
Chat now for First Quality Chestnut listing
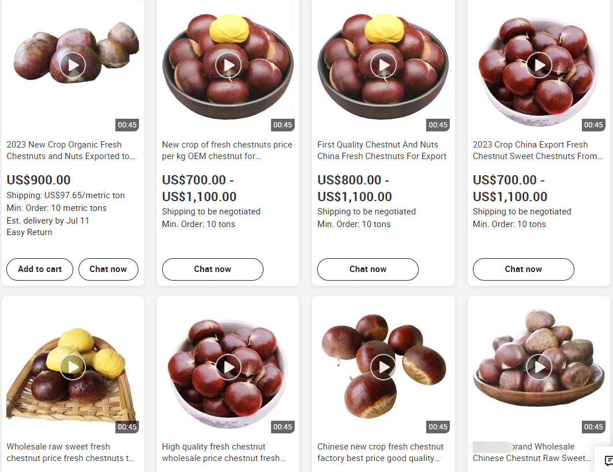368,269
